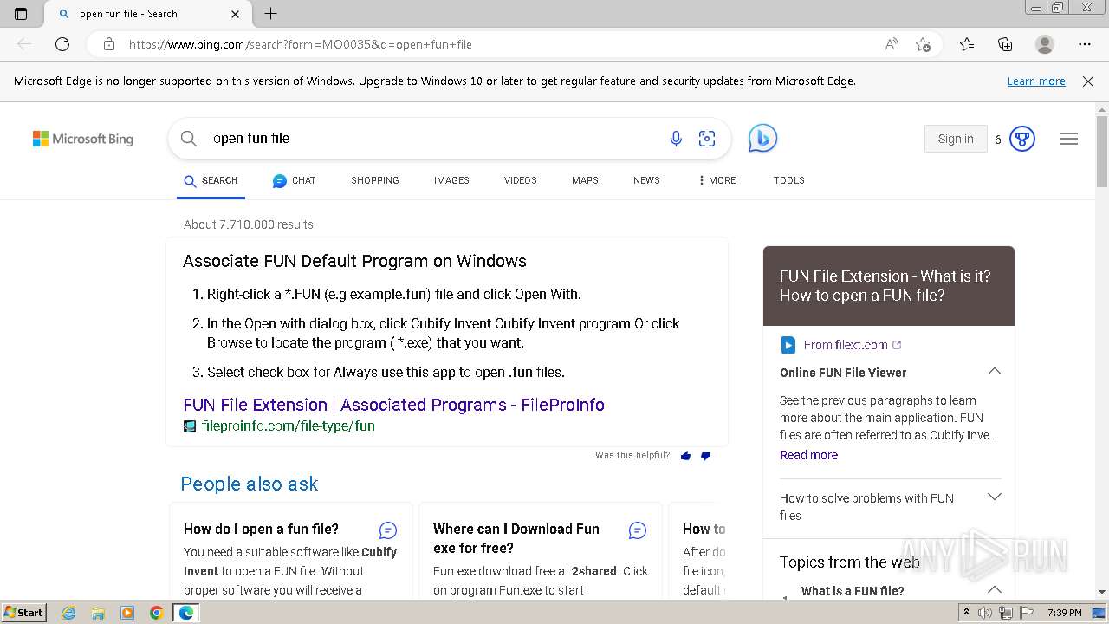Open Bing Chat bubble icon
The height and width of the screenshot is (624, 1109).
[762, 139]
